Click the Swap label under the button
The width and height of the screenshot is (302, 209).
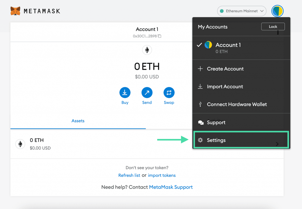(x=169, y=102)
